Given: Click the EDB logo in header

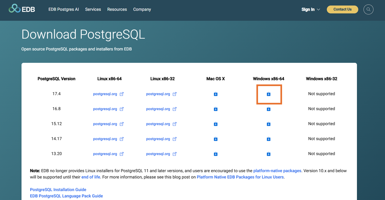Looking at the screenshot, I should click(x=22, y=9).
